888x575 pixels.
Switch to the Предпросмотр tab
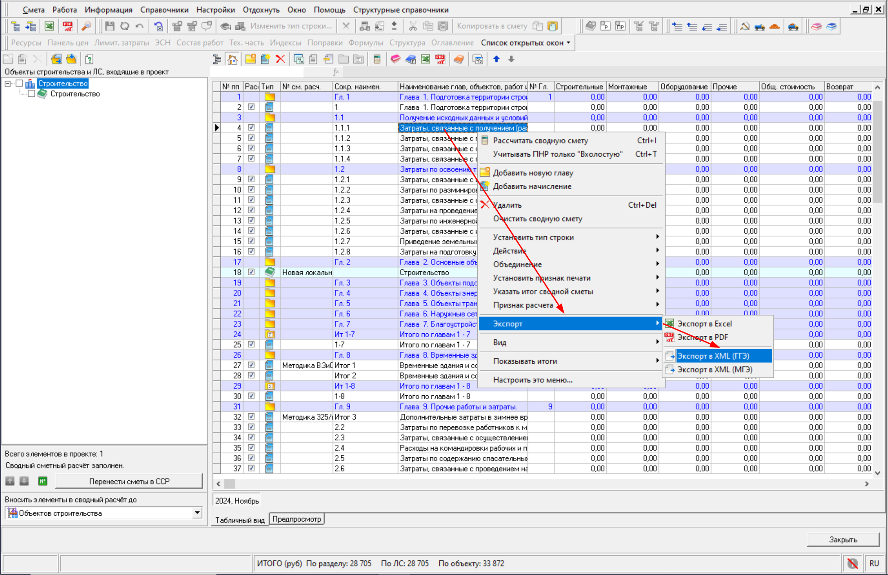coord(297,519)
